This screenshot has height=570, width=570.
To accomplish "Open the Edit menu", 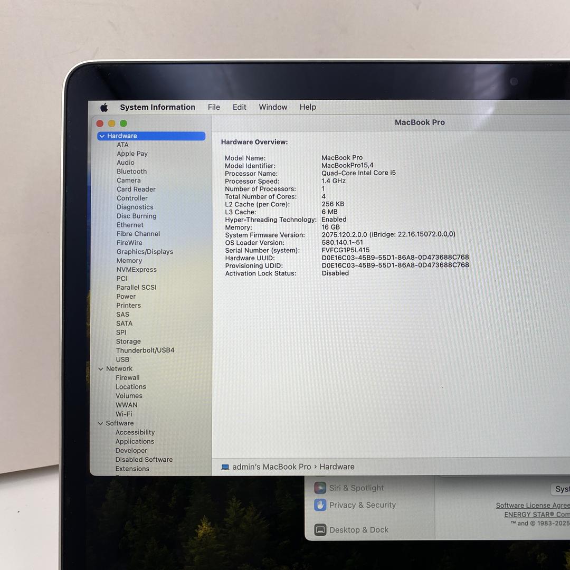I will [239, 107].
